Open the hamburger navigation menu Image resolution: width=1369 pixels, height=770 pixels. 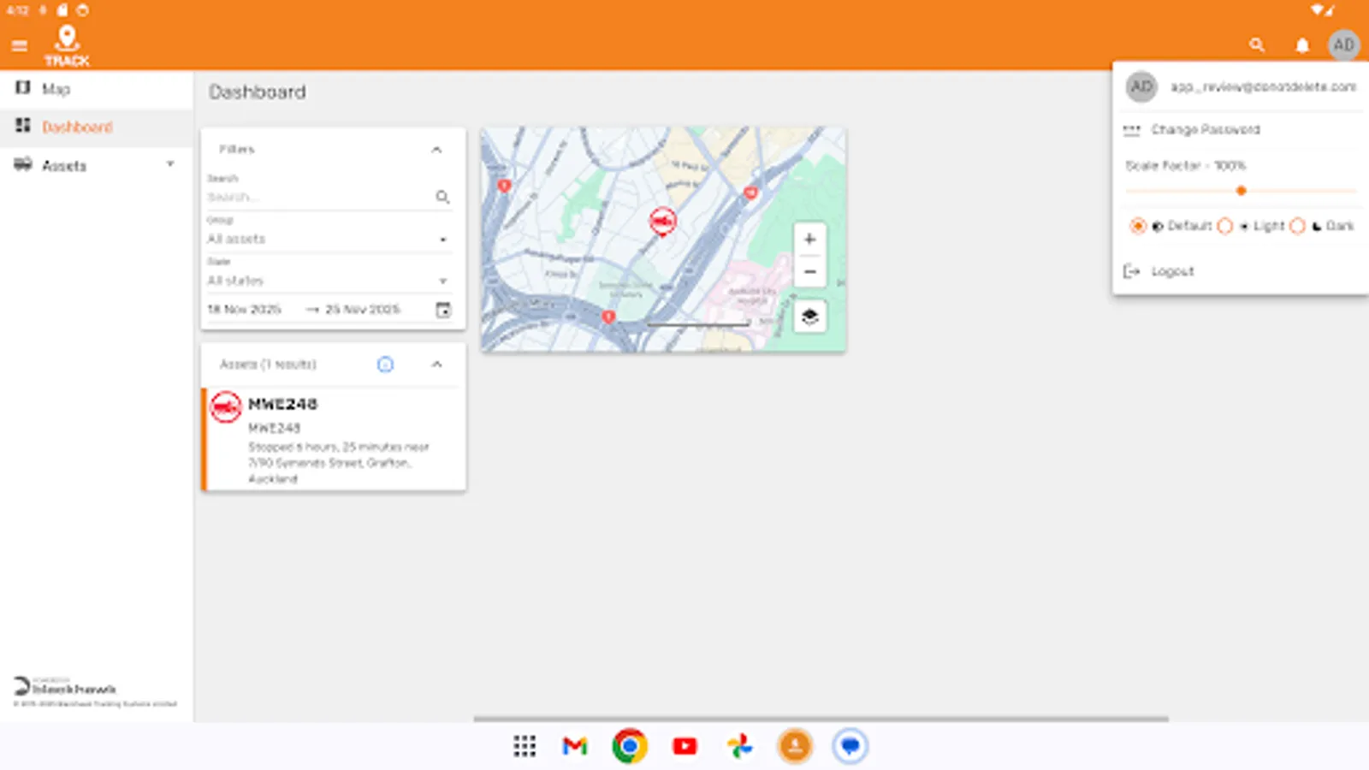pos(20,45)
